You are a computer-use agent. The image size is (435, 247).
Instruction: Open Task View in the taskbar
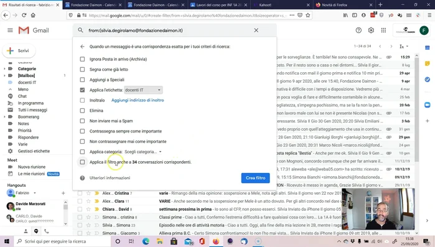coord(131,241)
